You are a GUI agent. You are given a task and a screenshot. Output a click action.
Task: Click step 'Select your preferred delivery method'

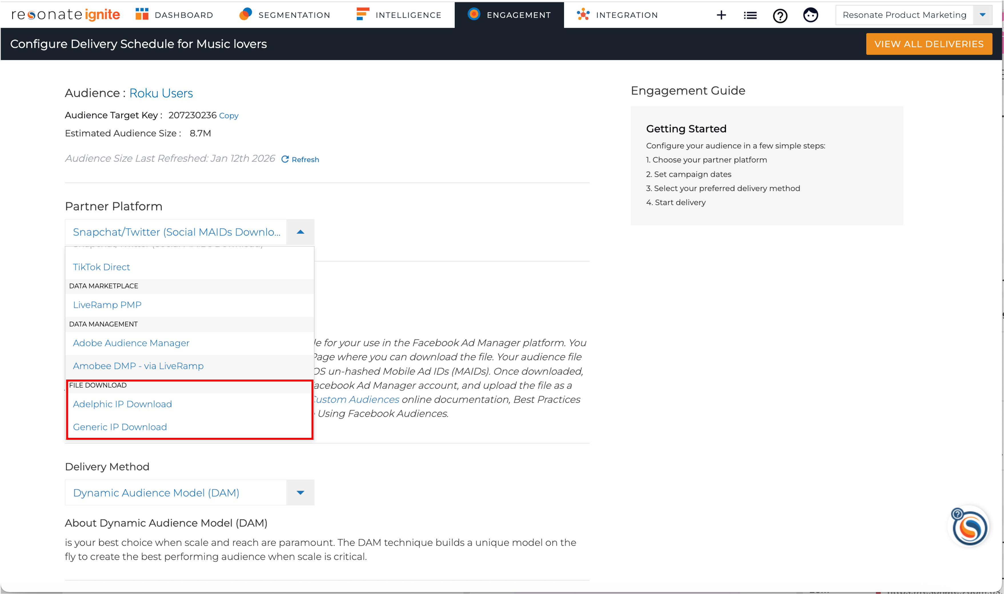coord(723,188)
